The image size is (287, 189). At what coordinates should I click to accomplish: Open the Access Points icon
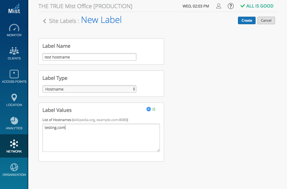(14, 74)
